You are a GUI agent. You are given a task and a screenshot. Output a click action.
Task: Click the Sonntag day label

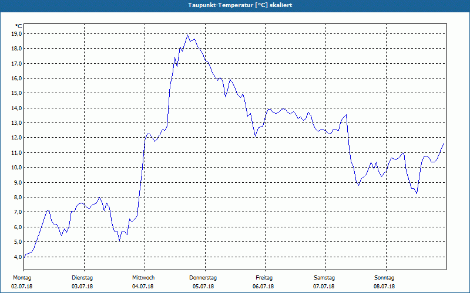(384, 278)
